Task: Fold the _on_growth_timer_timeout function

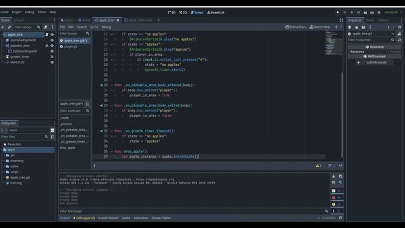Action: click(x=111, y=131)
